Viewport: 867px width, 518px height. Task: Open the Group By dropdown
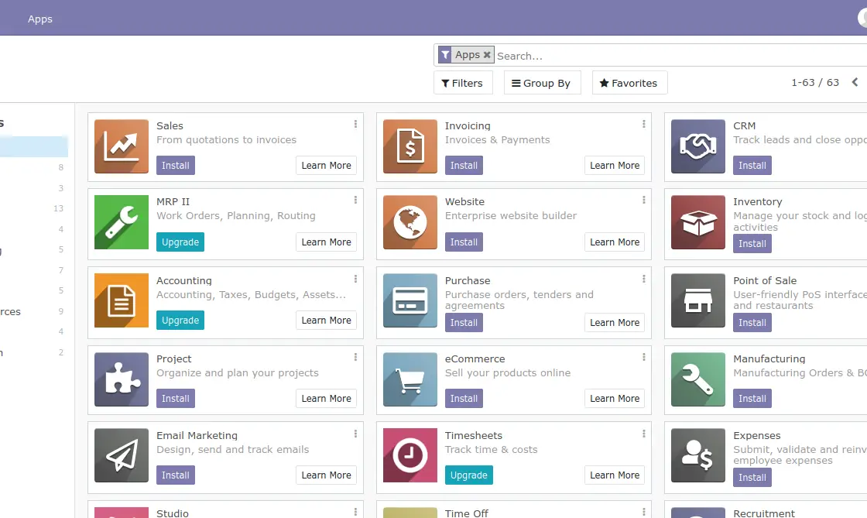click(x=542, y=83)
